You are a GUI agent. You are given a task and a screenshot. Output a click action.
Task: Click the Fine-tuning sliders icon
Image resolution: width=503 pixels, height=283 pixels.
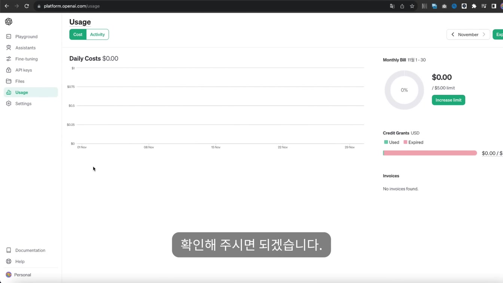pos(9,59)
